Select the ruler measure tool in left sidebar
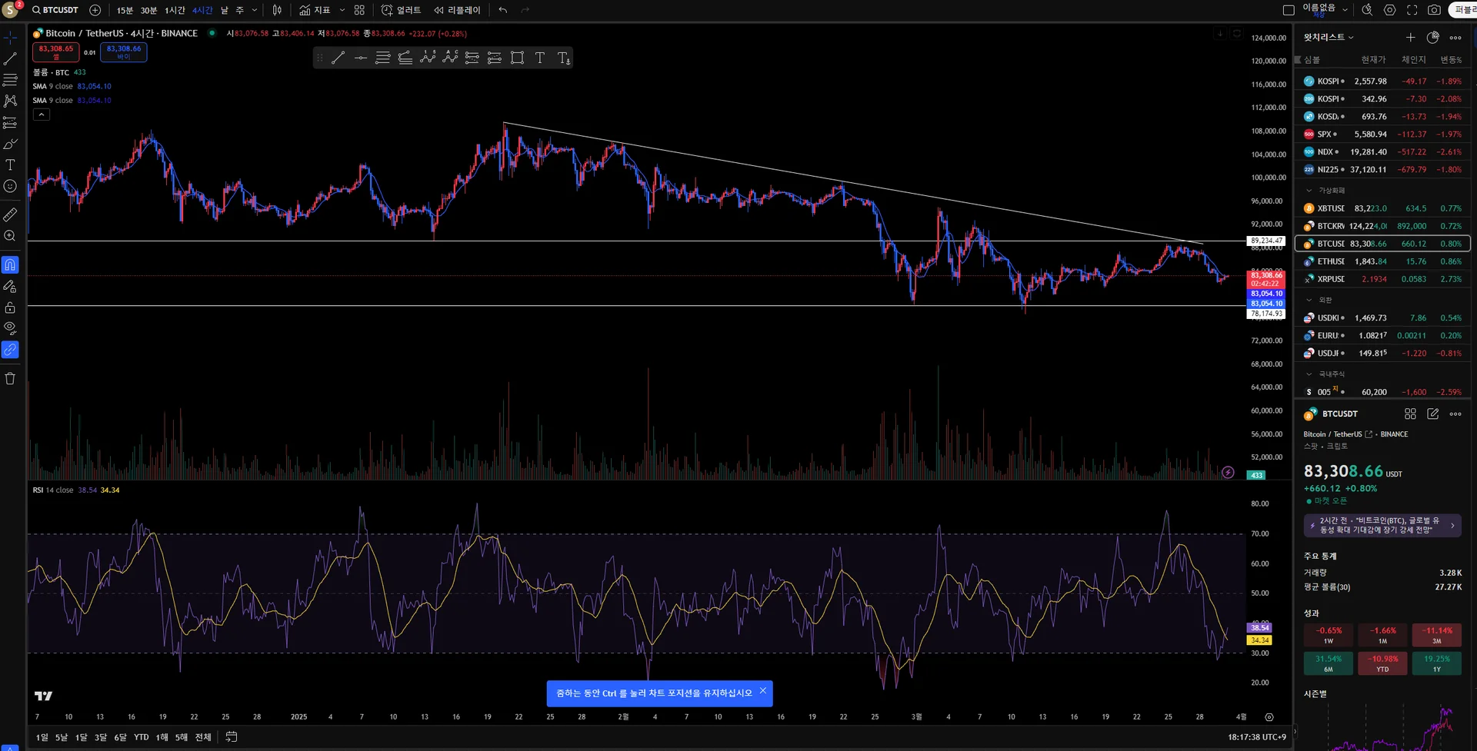The image size is (1477, 751). pos(10,214)
